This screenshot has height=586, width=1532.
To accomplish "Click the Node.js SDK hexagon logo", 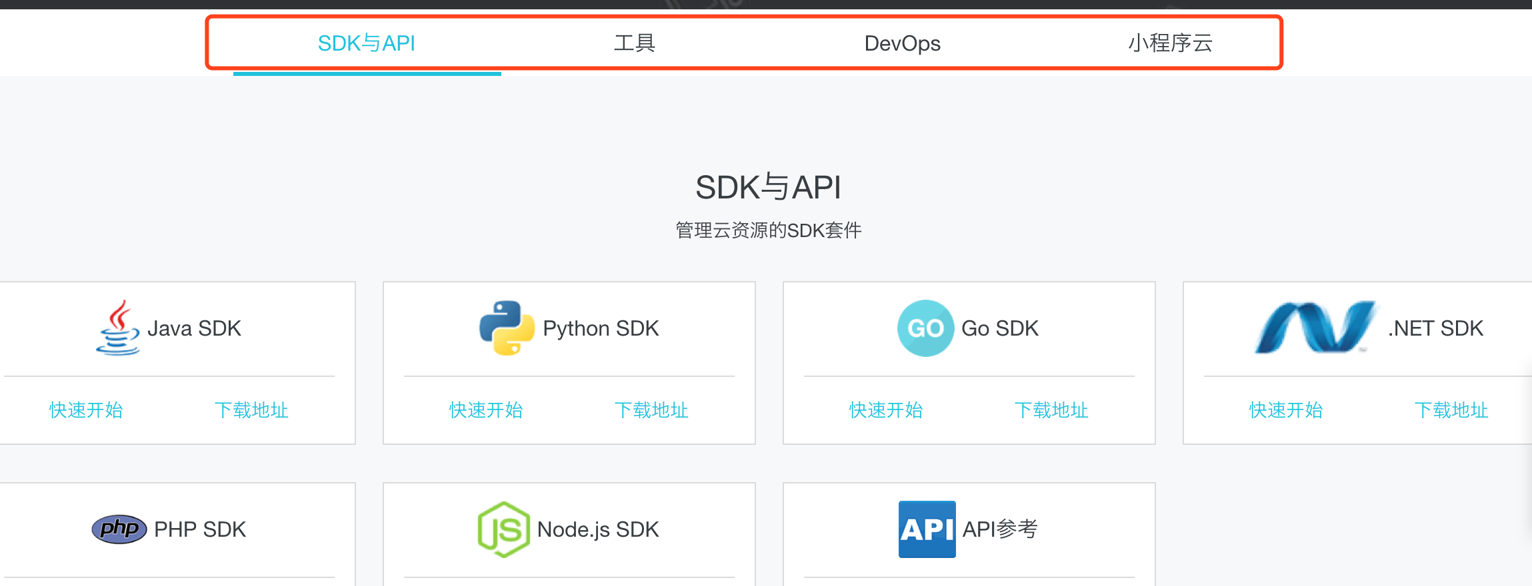I will pyautogui.click(x=504, y=529).
